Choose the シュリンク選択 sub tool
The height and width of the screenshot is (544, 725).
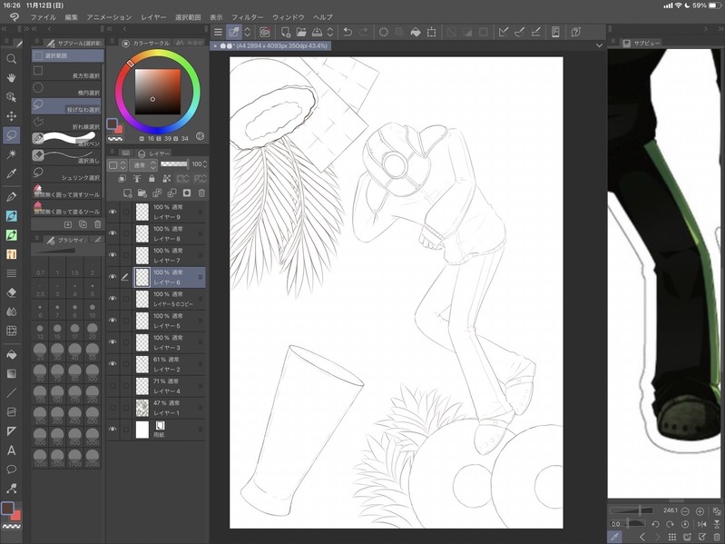pos(67,173)
